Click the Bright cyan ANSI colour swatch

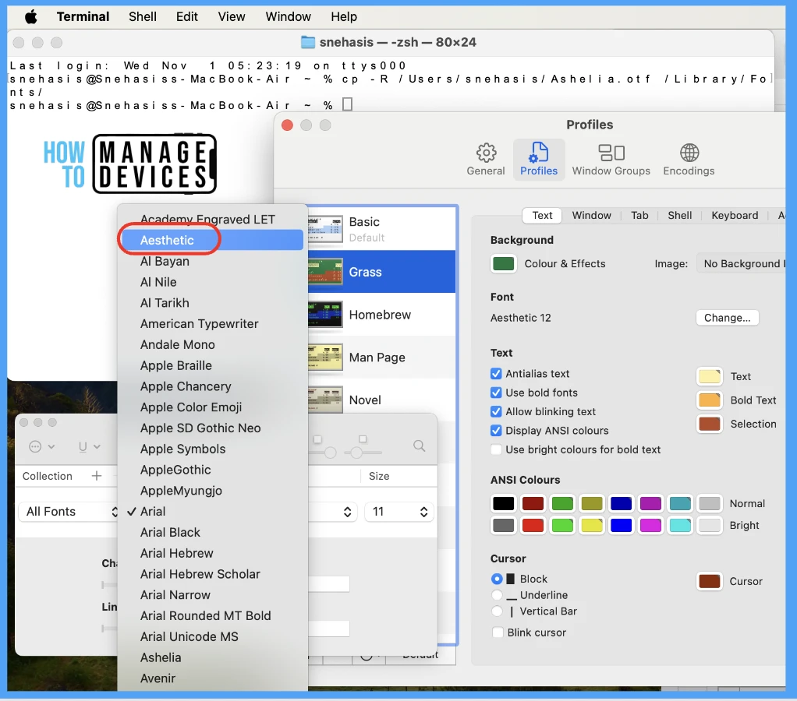pos(680,526)
